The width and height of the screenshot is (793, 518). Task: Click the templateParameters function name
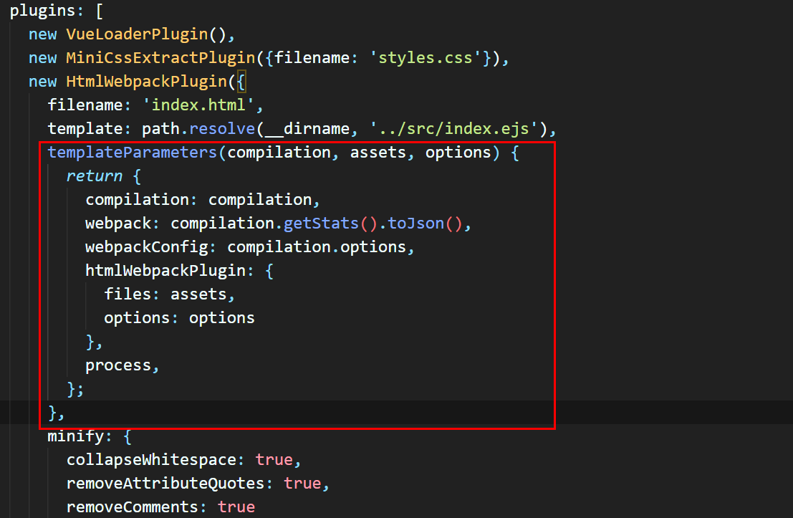pos(133,153)
